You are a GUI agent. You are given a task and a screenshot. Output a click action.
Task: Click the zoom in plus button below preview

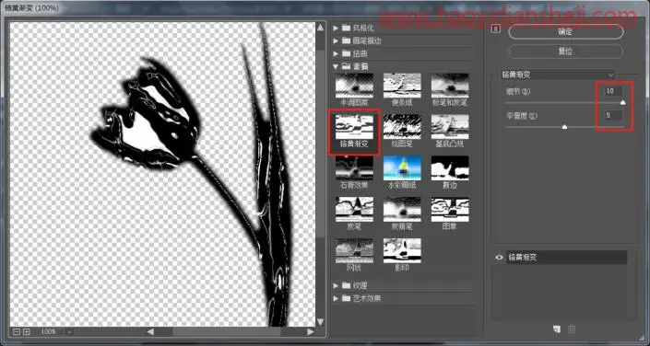click(x=26, y=331)
